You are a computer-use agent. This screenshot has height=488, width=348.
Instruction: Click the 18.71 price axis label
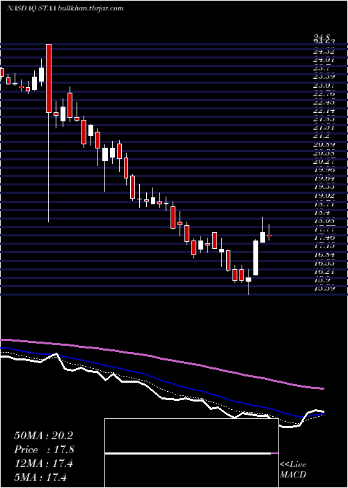point(324,204)
